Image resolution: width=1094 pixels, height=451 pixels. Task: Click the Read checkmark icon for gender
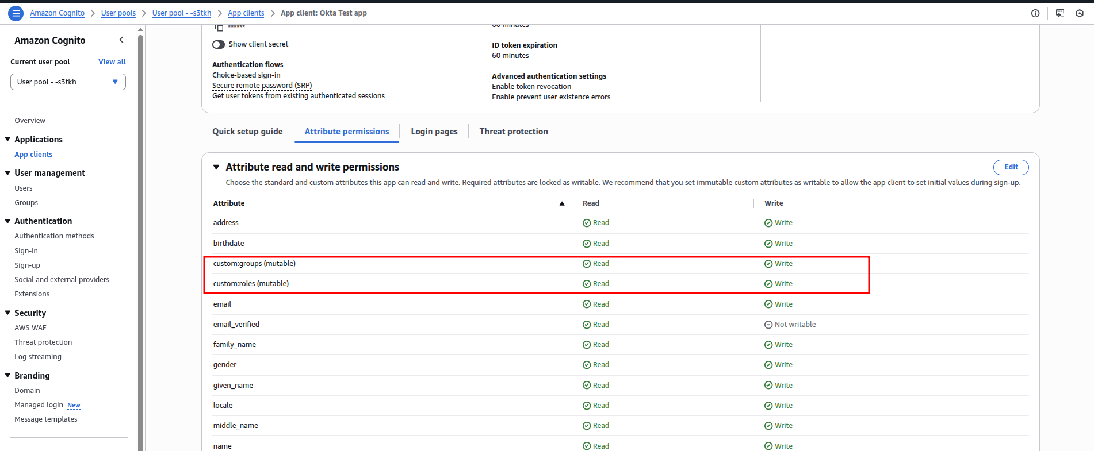click(x=587, y=365)
